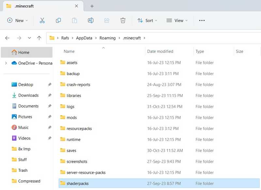The image size is (261, 190).
Task: Click the Delete trash can icon
Action: click(123, 20)
